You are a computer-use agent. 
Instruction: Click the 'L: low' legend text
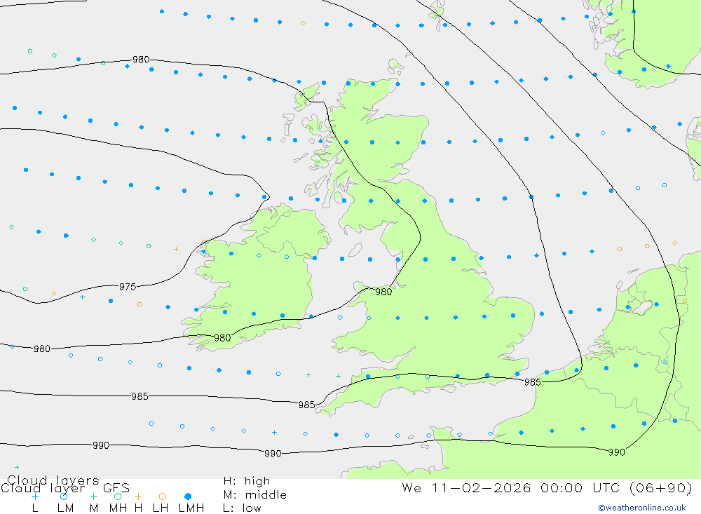(x=242, y=508)
